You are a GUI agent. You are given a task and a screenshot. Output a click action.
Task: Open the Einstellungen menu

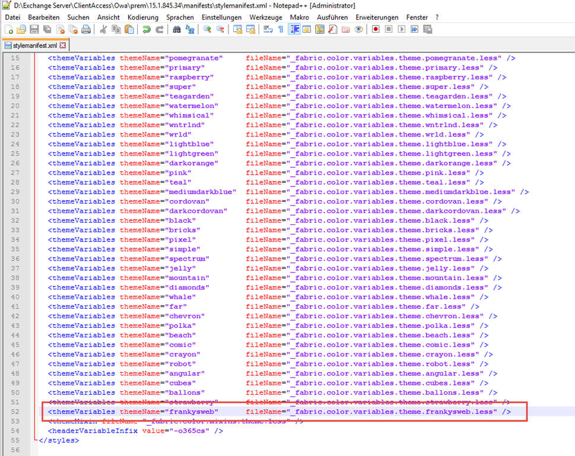click(221, 17)
